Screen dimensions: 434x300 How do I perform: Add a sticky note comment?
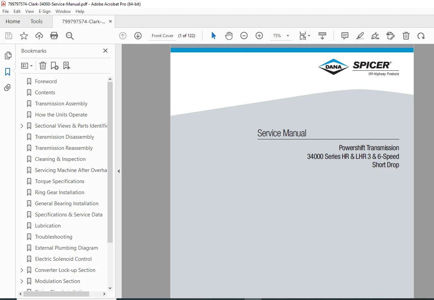(345, 36)
